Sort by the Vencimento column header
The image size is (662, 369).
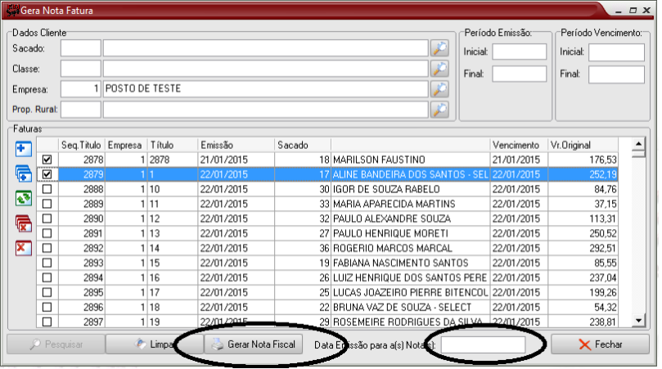(519, 146)
